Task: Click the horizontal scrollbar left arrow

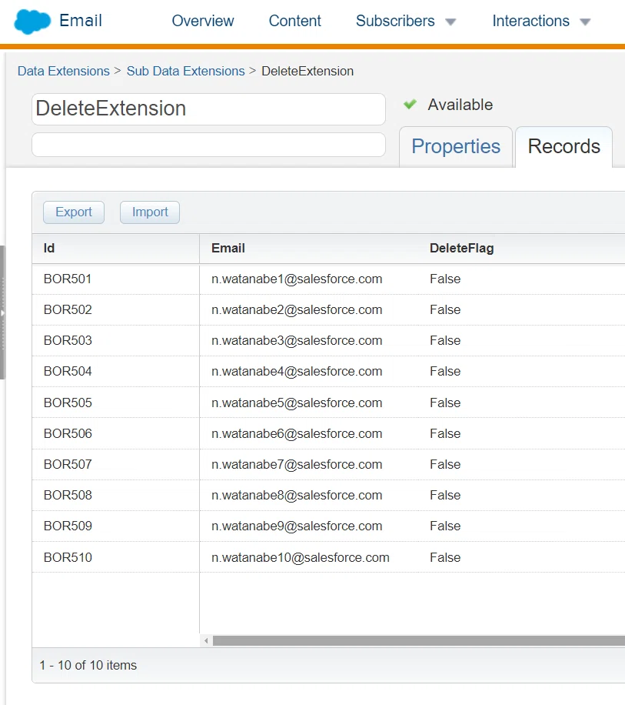Action: (206, 640)
